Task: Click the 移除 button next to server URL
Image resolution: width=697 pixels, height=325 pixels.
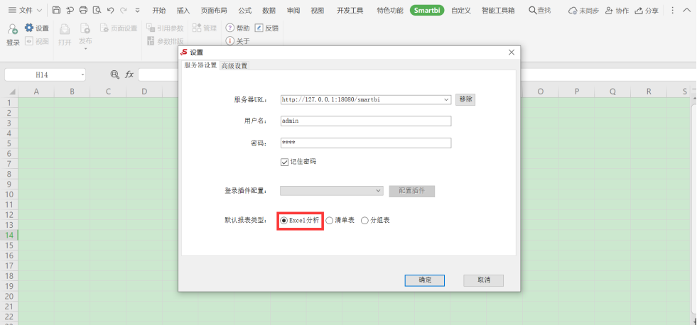Action: pos(465,99)
